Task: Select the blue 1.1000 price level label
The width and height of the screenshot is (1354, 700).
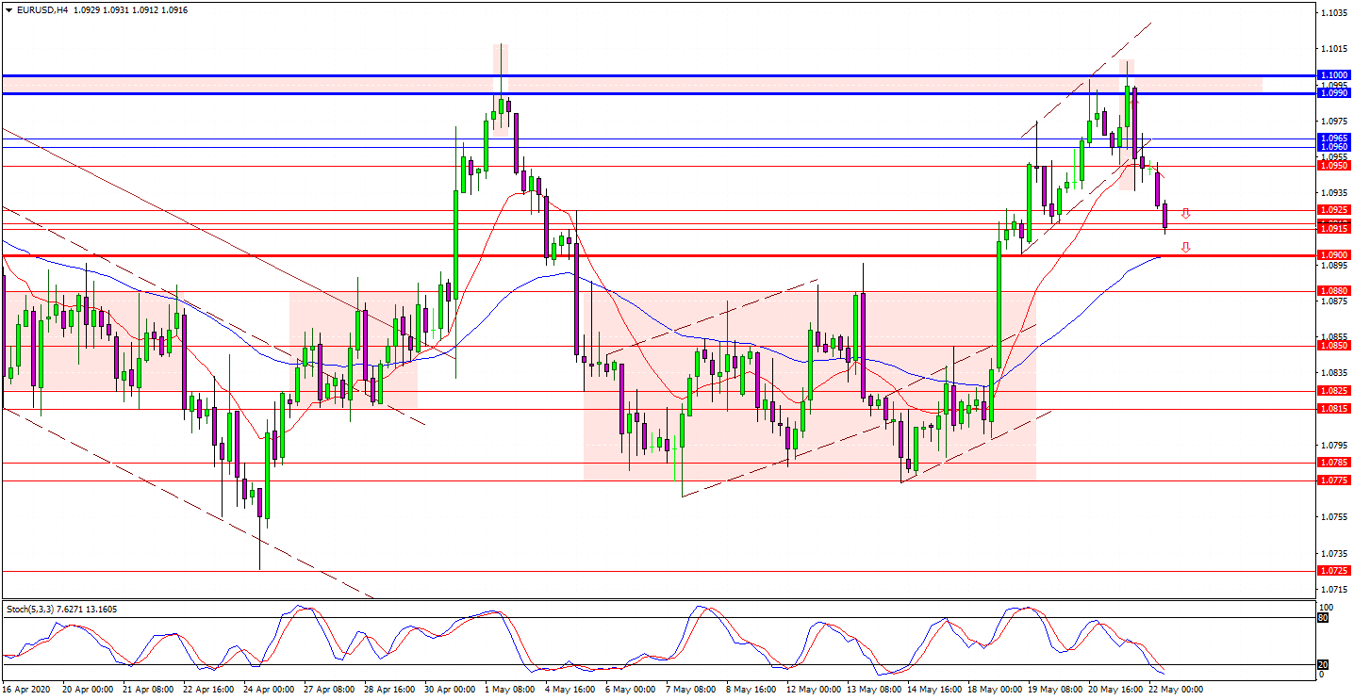Action: [1334, 75]
